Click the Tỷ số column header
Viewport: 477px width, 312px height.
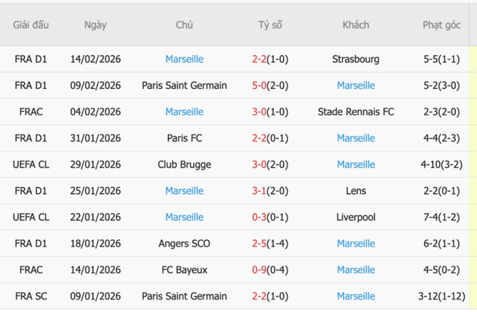point(270,25)
